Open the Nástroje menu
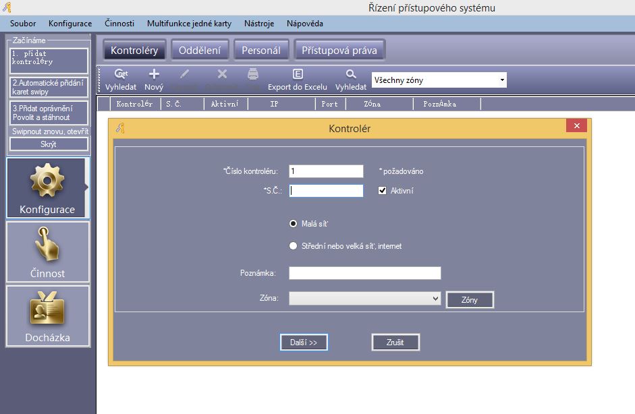The image size is (635, 414). coord(259,24)
